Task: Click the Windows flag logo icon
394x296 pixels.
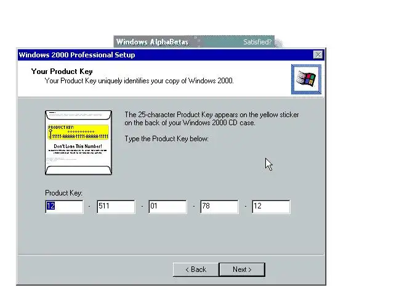Action: pos(306,80)
